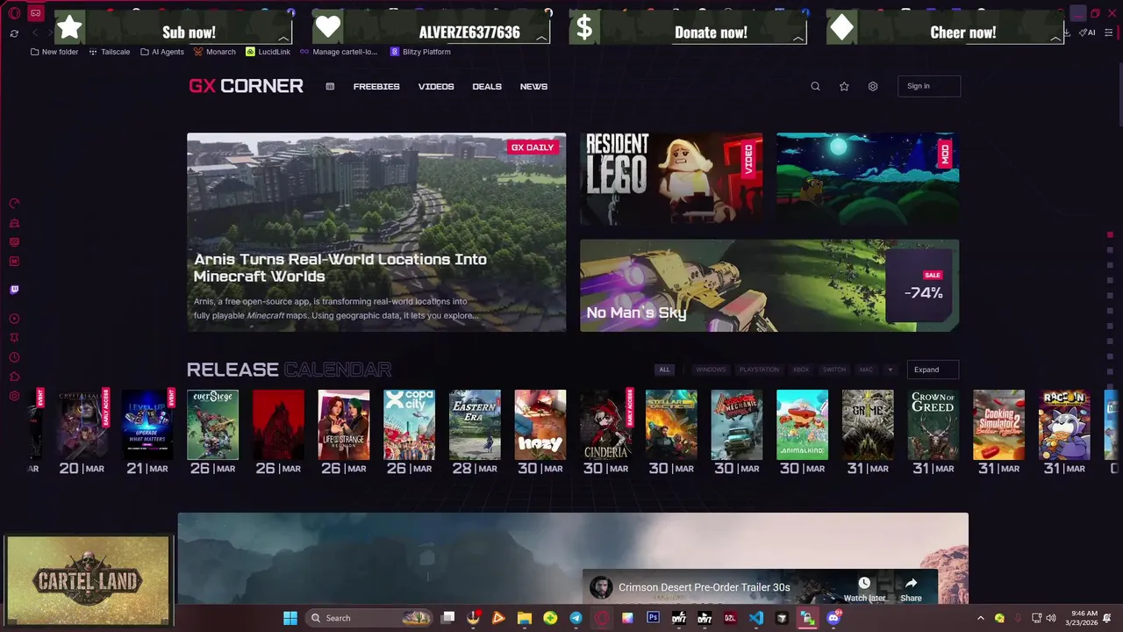This screenshot has height=632, width=1123.
Task: Open the Windows Start button
Action: tap(290, 618)
